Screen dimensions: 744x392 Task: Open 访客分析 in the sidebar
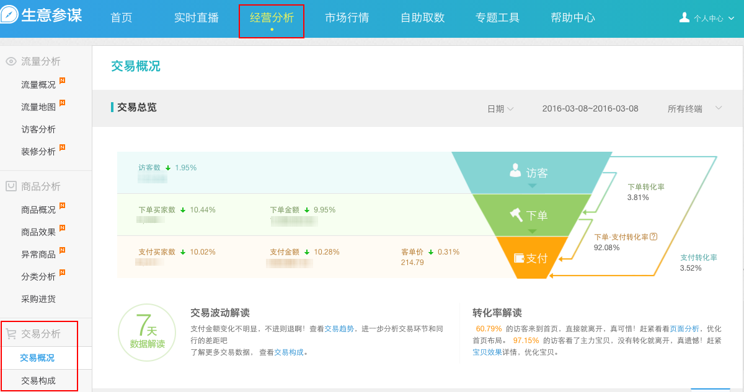(38, 129)
